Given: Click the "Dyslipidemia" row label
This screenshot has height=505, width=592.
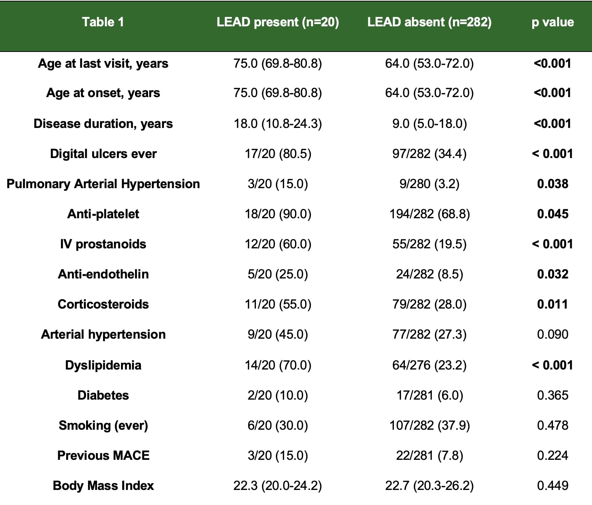Looking at the screenshot, I should [103, 365].
